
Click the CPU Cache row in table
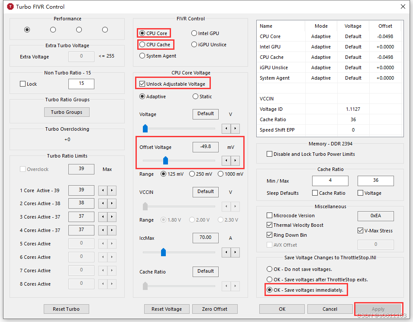(x=329, y=57)
